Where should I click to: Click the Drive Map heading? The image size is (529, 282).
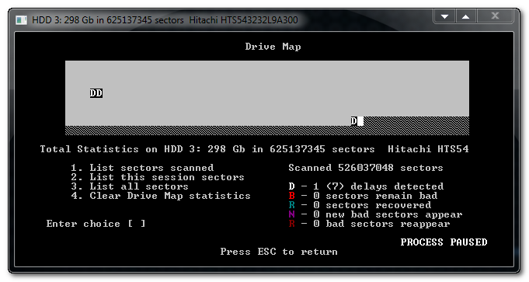pyautogui.click(x=273, y=47)
